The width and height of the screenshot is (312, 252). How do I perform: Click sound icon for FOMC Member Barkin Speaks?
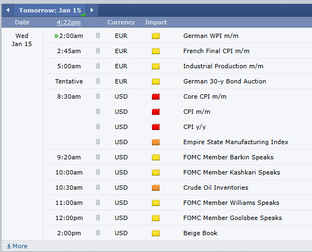98,157
